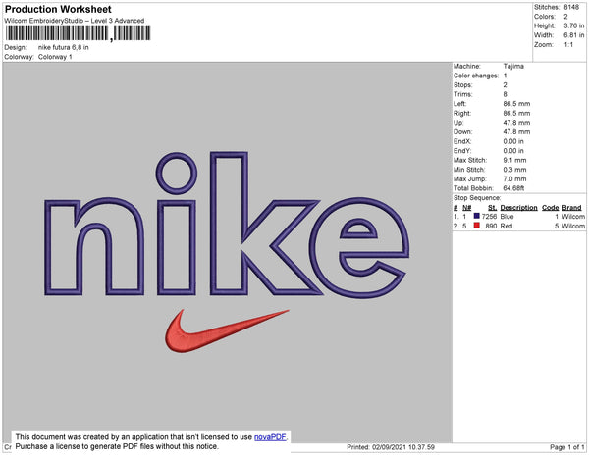Click the Page 1 of 1 footer
Screen dimensions: 589x455
(x=566, y=447)
